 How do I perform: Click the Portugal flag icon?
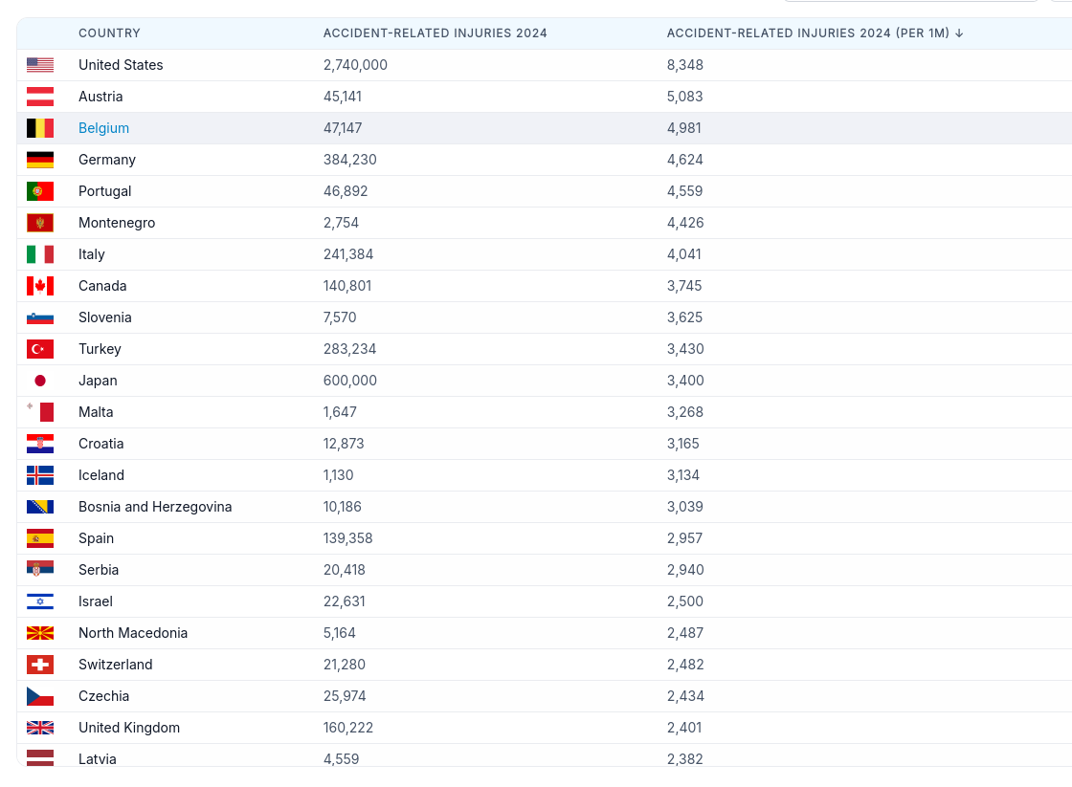39,191
